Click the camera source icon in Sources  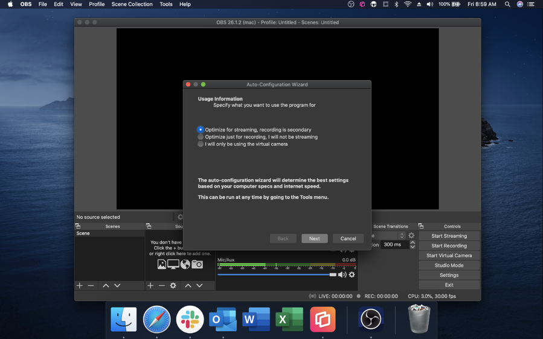pos(197,265)
